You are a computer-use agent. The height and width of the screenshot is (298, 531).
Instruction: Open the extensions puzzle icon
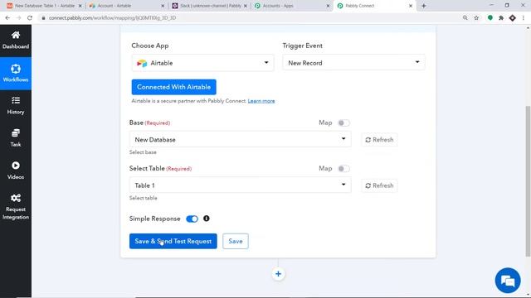501,18
